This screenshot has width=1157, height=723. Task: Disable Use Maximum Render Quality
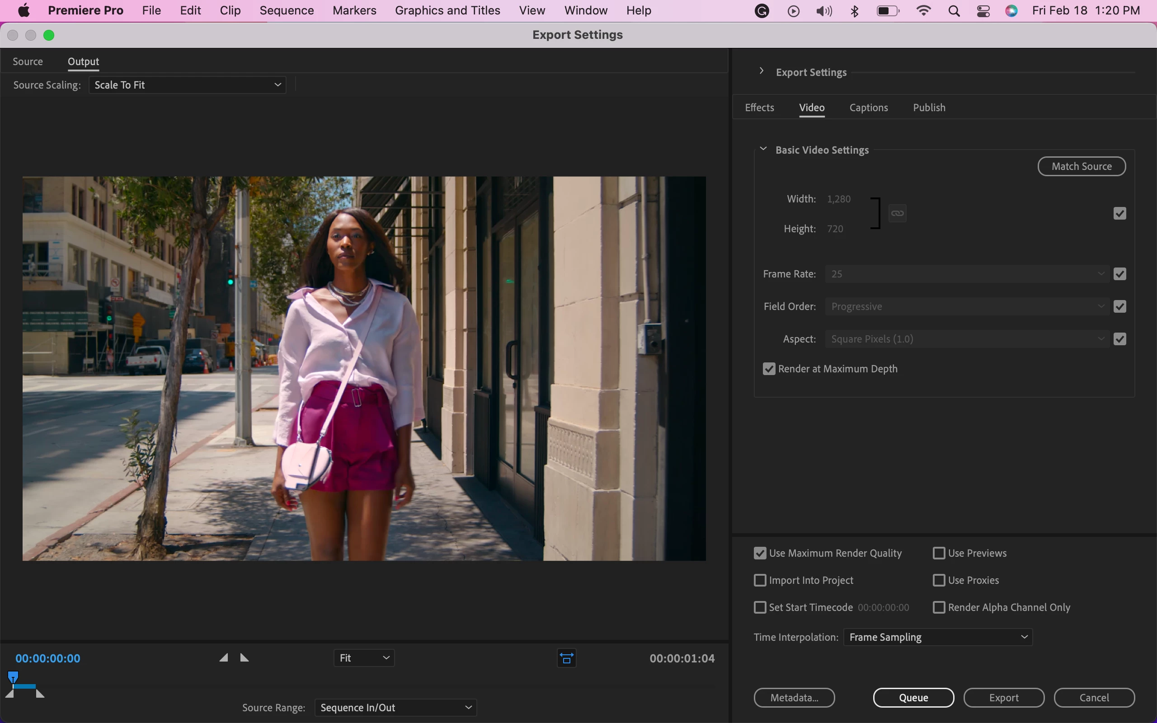[760, 553]
